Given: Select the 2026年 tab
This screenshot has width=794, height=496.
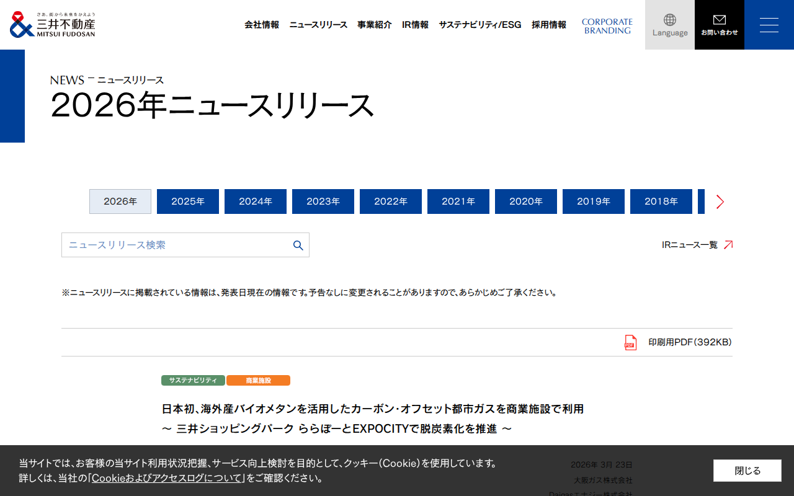Looking at the screenshot, I should click(x=120, y=201).
